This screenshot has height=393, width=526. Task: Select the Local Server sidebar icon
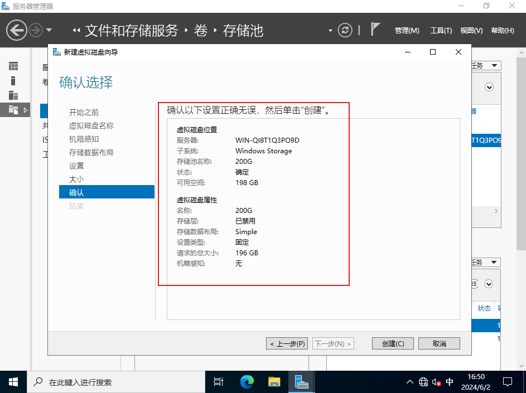pyautogui.click(x=13, y=81)
